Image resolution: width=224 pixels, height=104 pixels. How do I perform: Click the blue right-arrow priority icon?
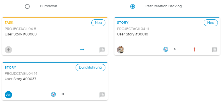click(x=82, y=49)
